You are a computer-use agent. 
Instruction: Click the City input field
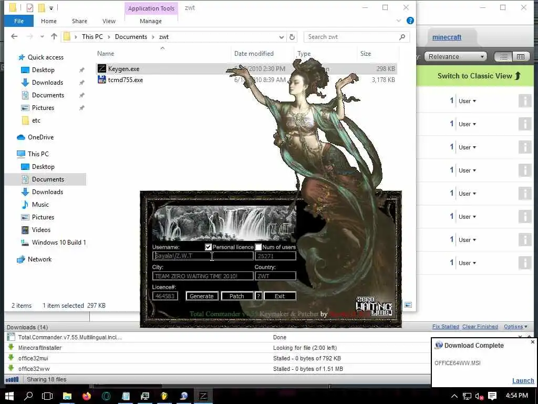tap(203, 276)
